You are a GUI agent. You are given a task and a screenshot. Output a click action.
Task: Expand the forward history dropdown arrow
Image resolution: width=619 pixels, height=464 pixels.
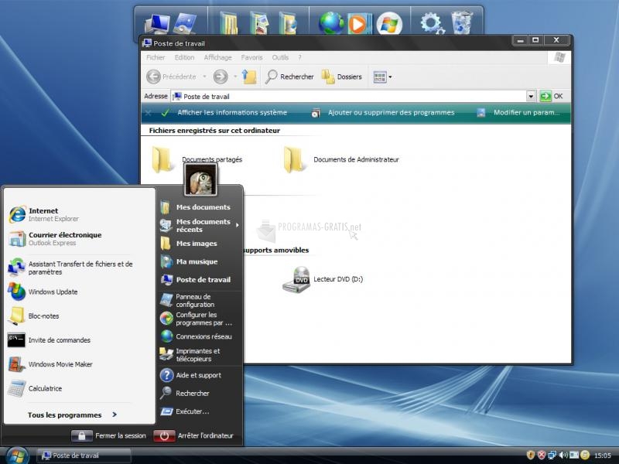[x=235, y=77]
